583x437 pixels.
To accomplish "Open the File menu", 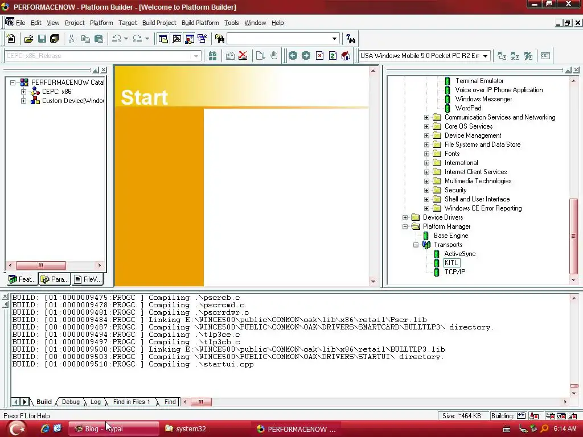I will pos(20,23).
